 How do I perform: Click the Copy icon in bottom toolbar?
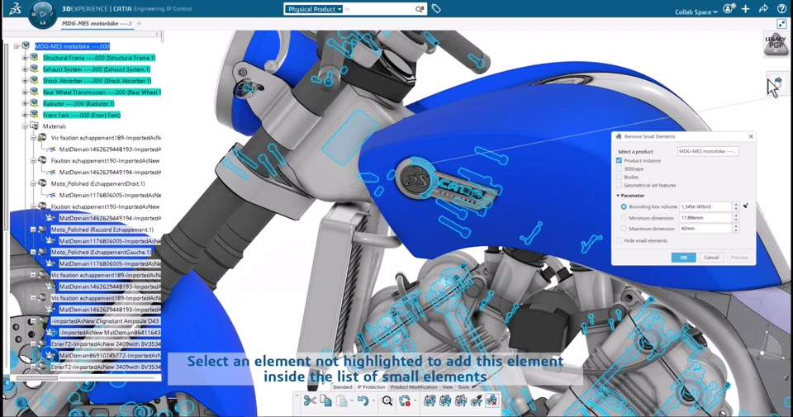click(x=325, y=400)
